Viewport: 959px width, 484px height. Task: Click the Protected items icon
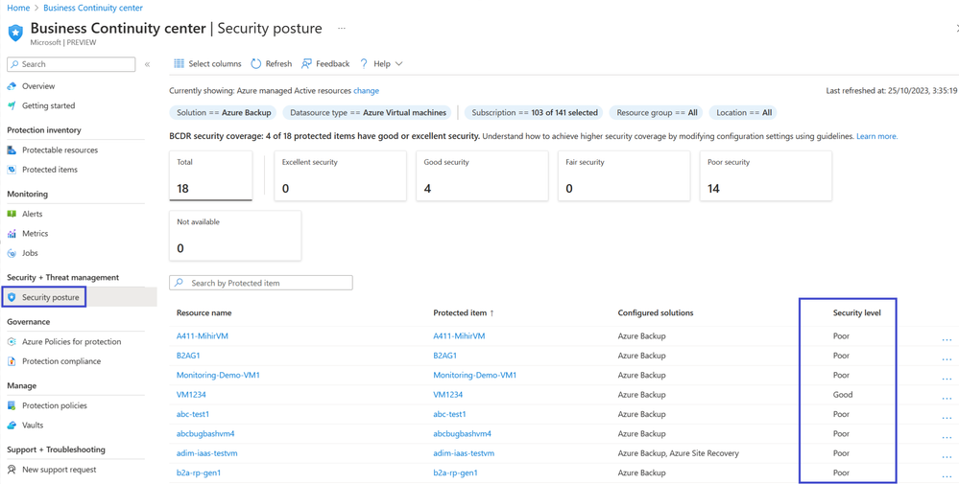point(12,170)
